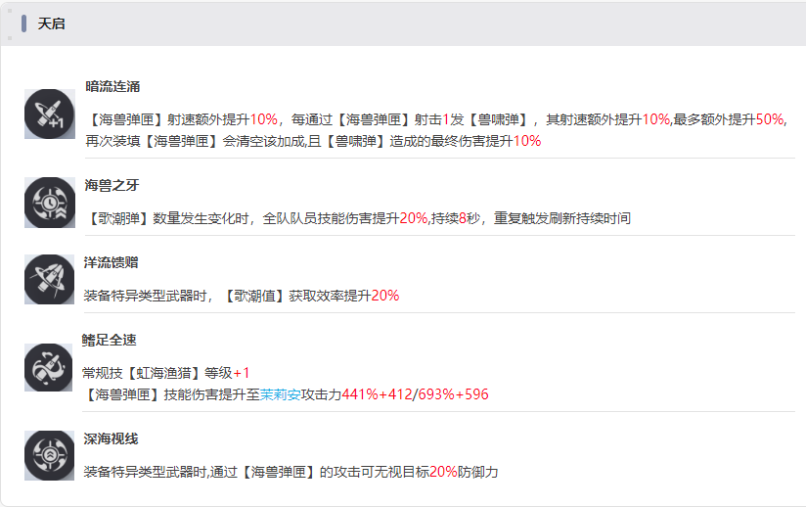Image resolution: width=806 pixels, height=507 pixels.
Task: Click the blue marker beside 天启
Action: 23,23
